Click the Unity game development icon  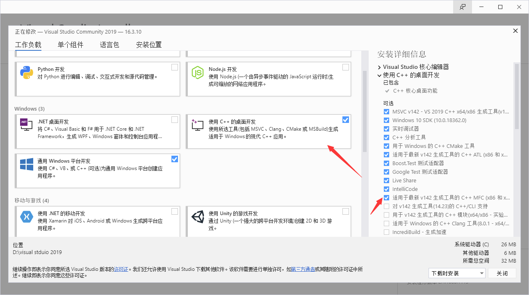tap(198, 217)
